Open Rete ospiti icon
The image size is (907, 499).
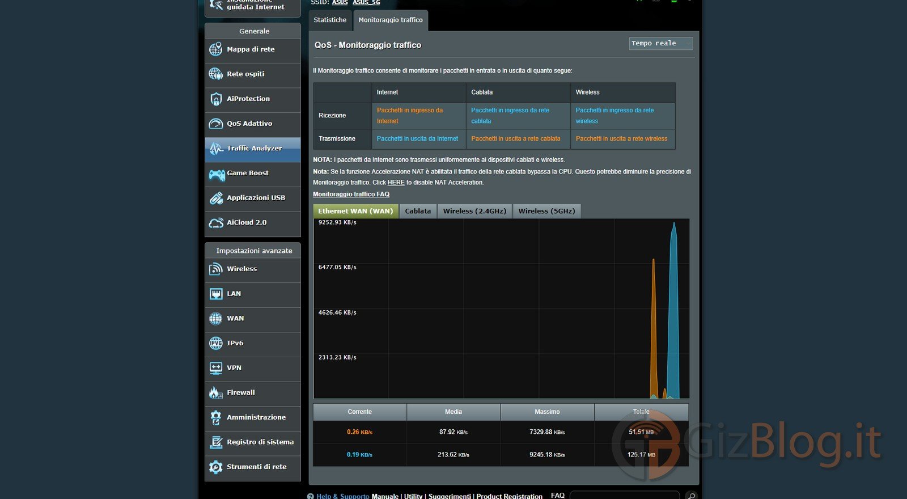[216, 74]
